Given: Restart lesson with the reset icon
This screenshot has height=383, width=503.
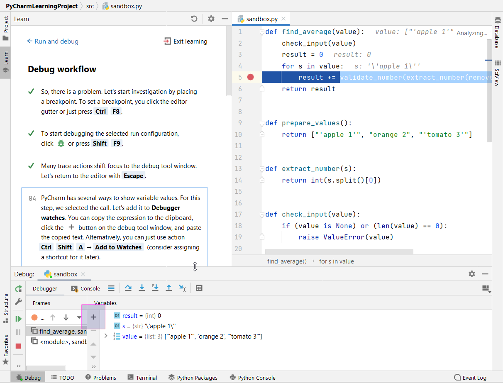Looking at the screenshot, I should pos(194,19).
